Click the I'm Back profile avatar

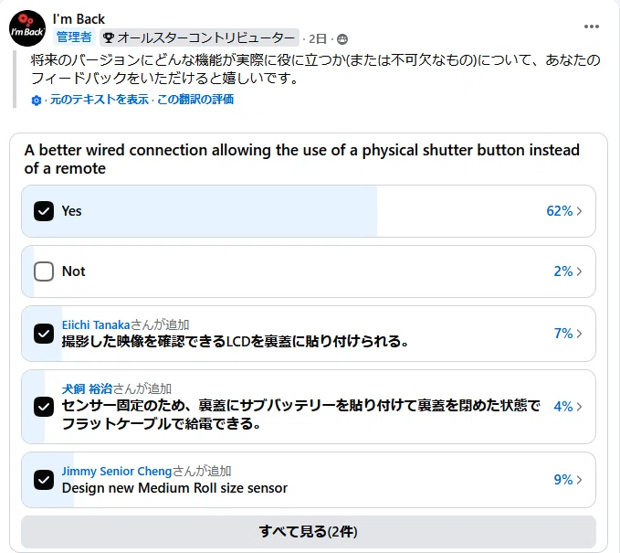tap(27, 28)
